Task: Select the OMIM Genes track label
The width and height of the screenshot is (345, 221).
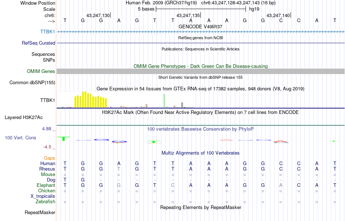Action: 41,71
